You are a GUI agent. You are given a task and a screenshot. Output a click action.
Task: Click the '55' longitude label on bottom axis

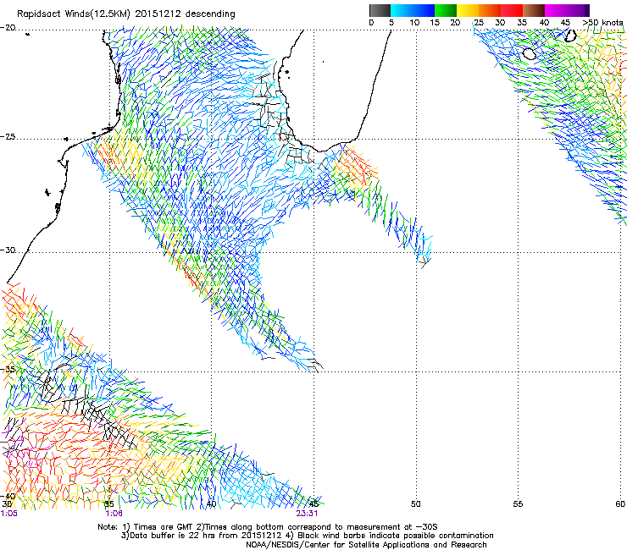(x=518, y=504)
